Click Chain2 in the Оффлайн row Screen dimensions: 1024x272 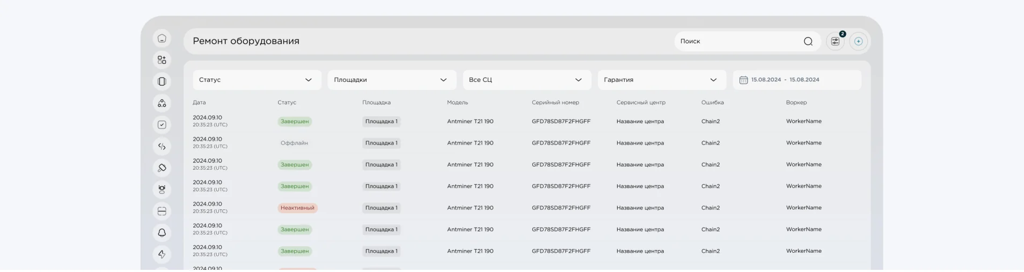(x=711, y=143)
